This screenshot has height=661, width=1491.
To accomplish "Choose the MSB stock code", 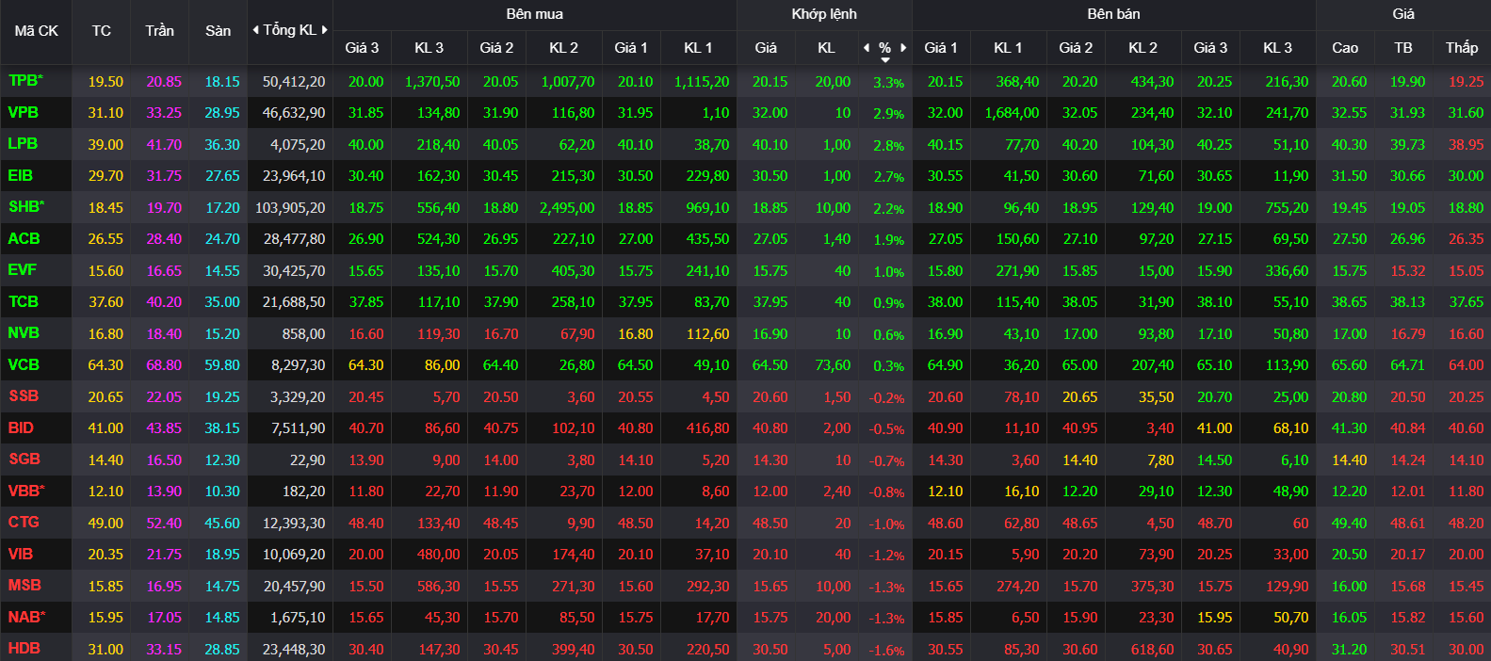I will (x=24, y=586).
